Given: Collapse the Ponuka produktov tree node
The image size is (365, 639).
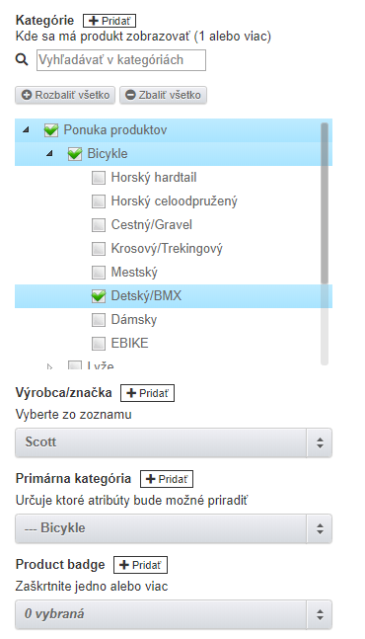Looking at the screenshot, I should [26, 130].
